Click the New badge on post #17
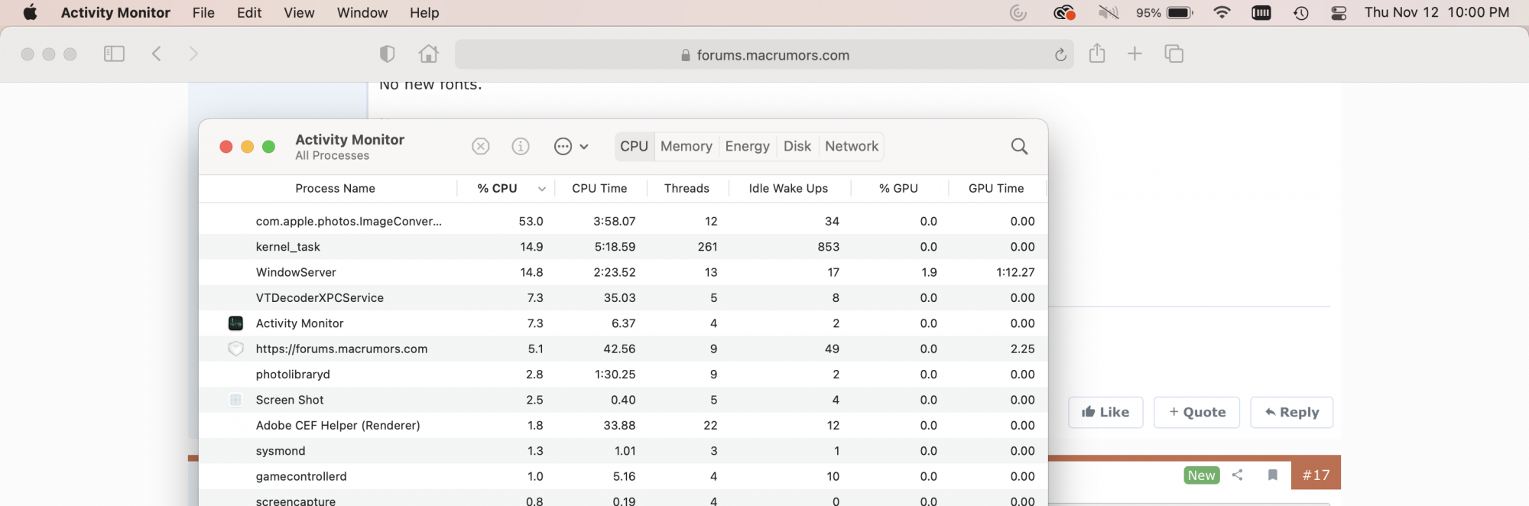The image size is (1529, 506). point(1202,475)
